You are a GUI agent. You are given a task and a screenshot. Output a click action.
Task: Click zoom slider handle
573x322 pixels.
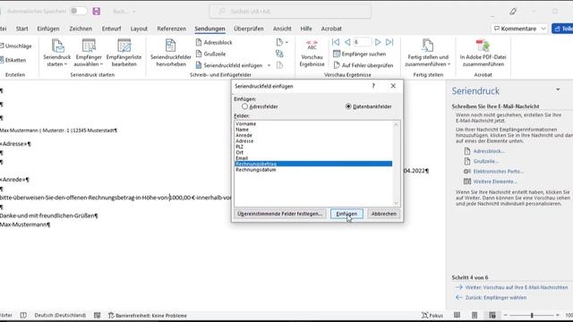point(532,315)
